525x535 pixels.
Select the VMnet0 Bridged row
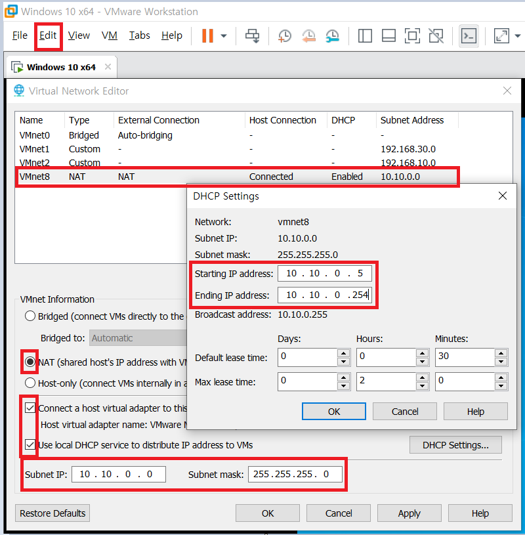click(264, 135)
